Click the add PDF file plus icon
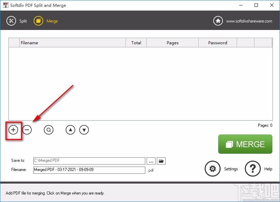The image size is (280, 202). [x=13, y=130]
